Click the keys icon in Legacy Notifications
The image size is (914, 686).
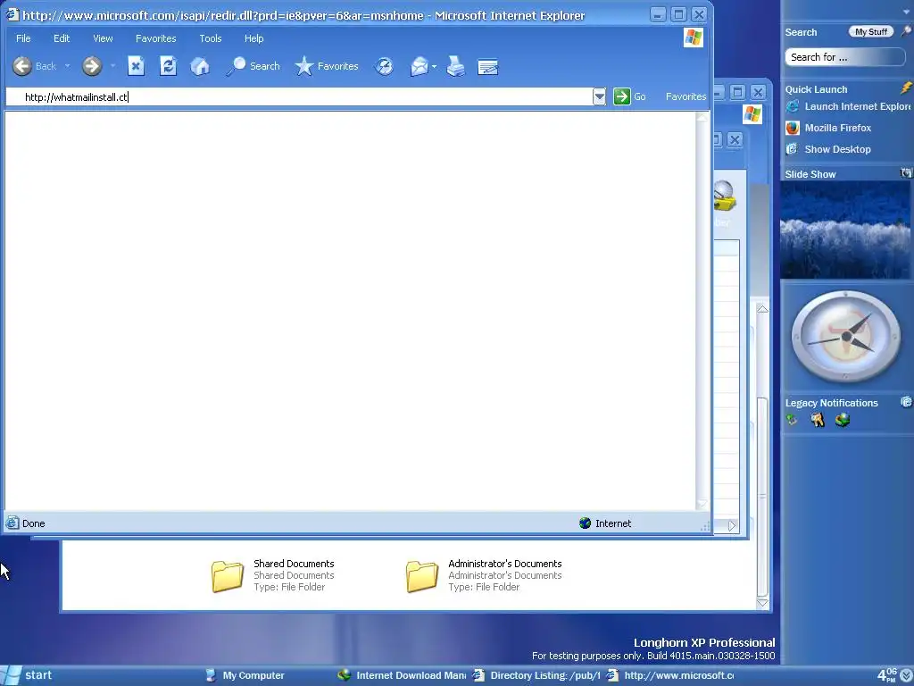[818, 420]
